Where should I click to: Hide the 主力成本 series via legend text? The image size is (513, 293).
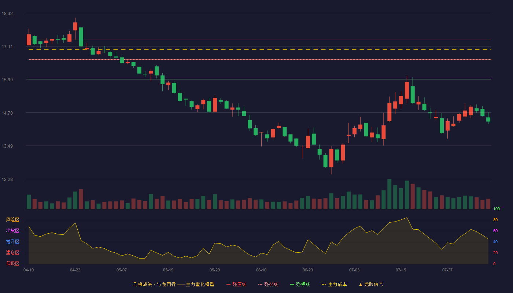click(x=337, y=284)
